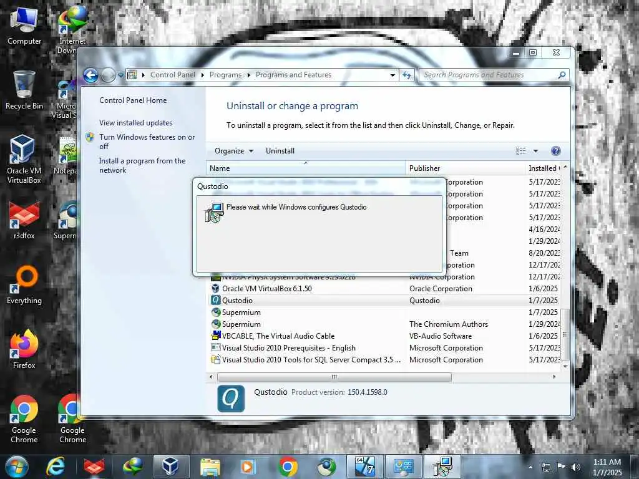This screenshot has height=479, width=639.
Task: Select Control Panel breadcrumb
Action: (172, 75)
